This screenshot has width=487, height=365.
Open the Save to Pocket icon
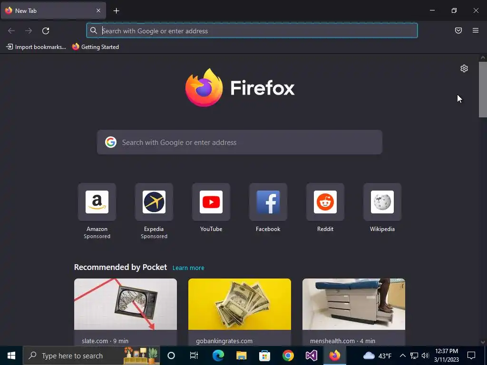tap(458, 30)
